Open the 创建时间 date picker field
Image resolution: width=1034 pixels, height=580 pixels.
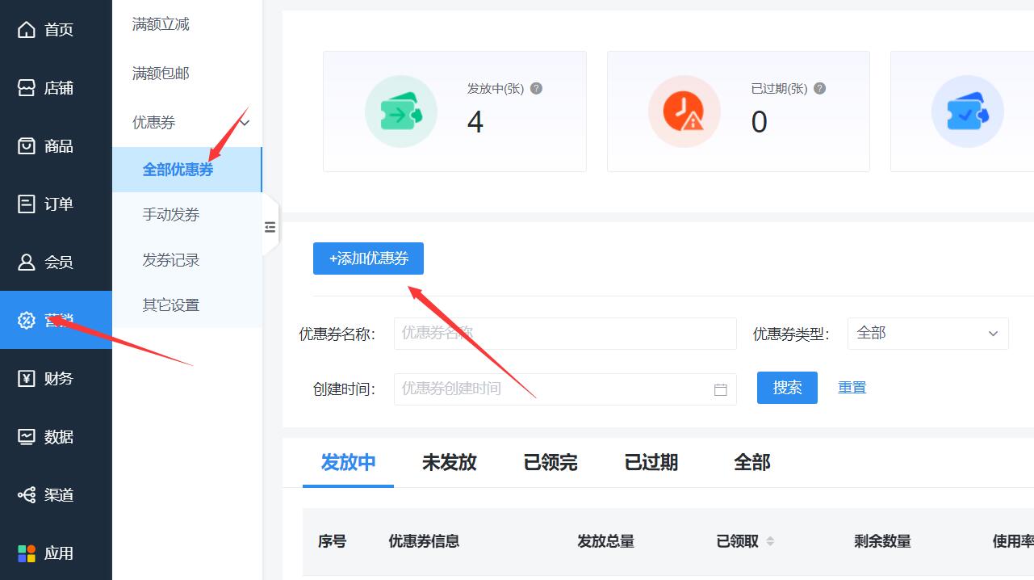565,389
